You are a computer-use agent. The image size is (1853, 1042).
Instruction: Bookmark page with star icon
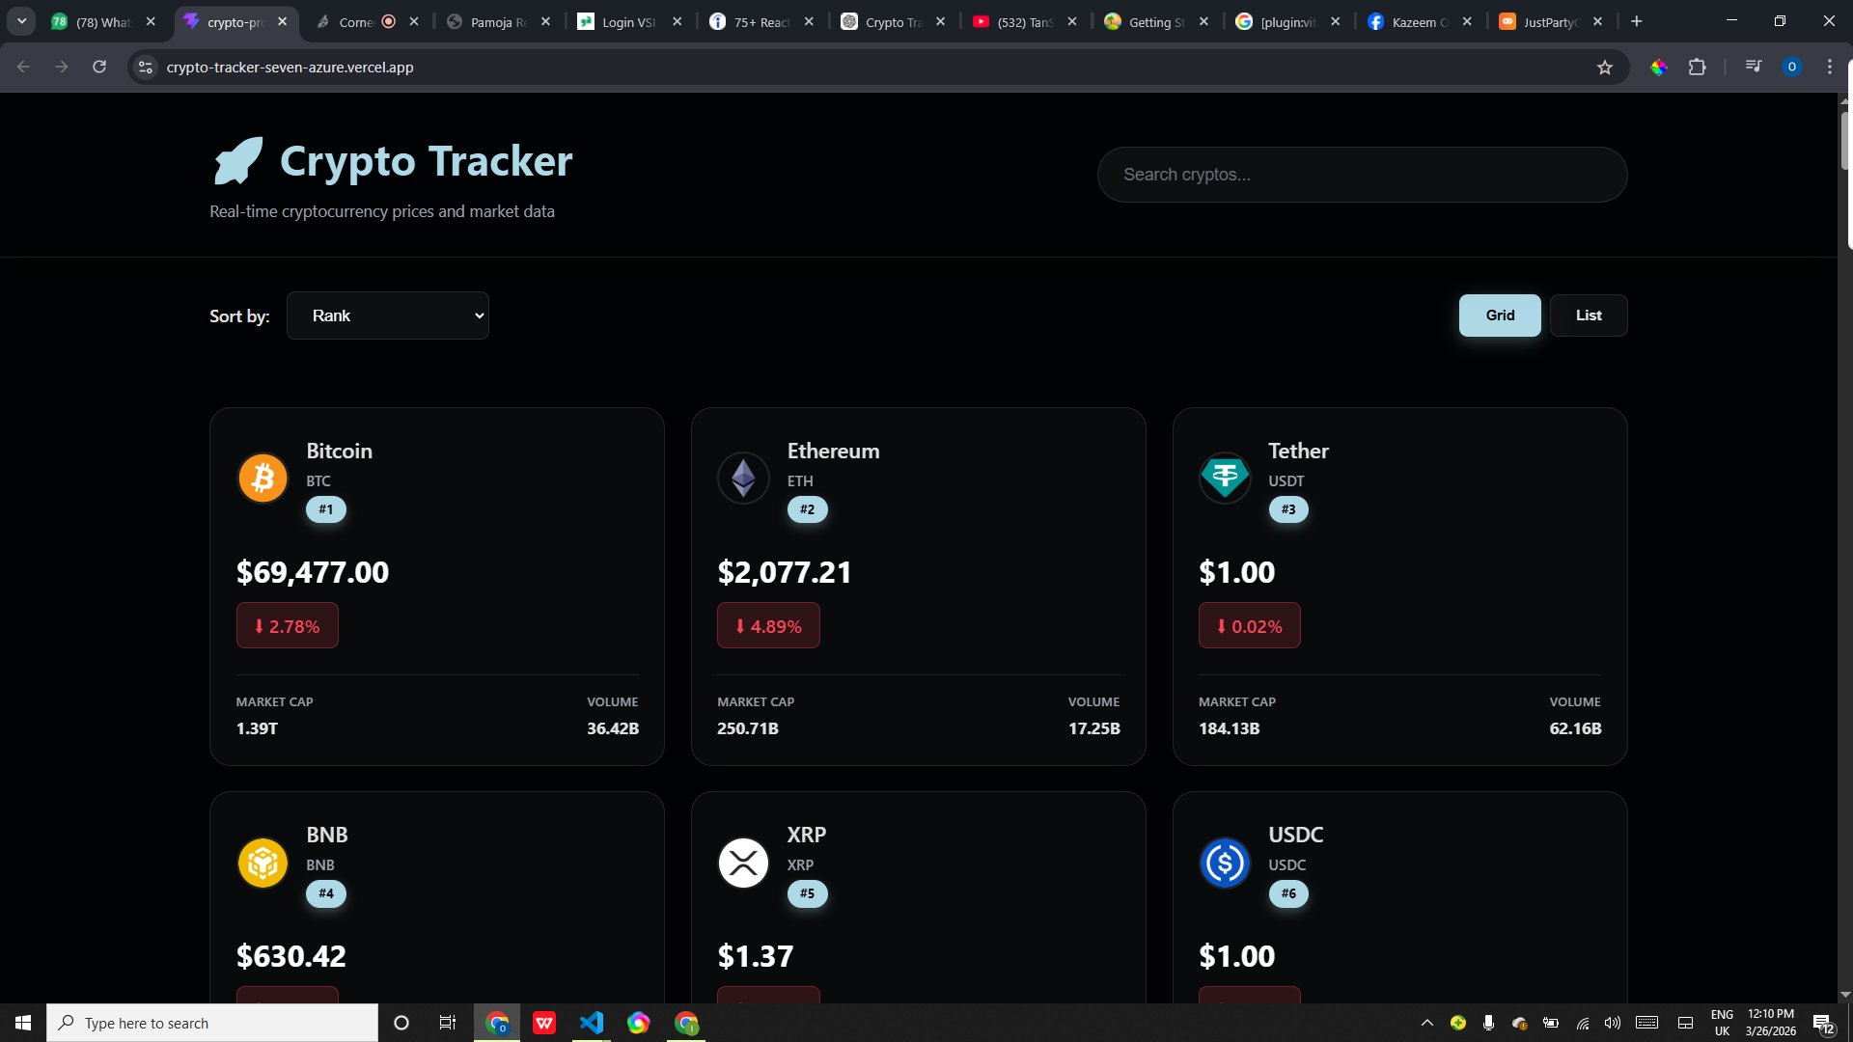1604,68
